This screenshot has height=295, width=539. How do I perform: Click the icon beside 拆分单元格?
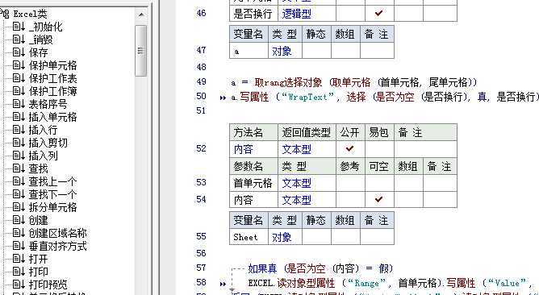click(x=19, y=207)
